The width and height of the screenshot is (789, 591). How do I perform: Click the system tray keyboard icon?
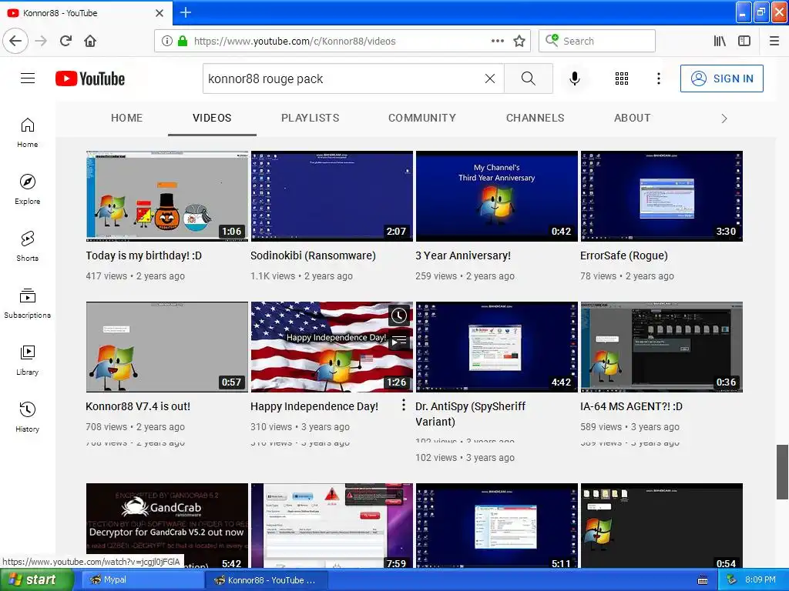(x=703, y=580)
